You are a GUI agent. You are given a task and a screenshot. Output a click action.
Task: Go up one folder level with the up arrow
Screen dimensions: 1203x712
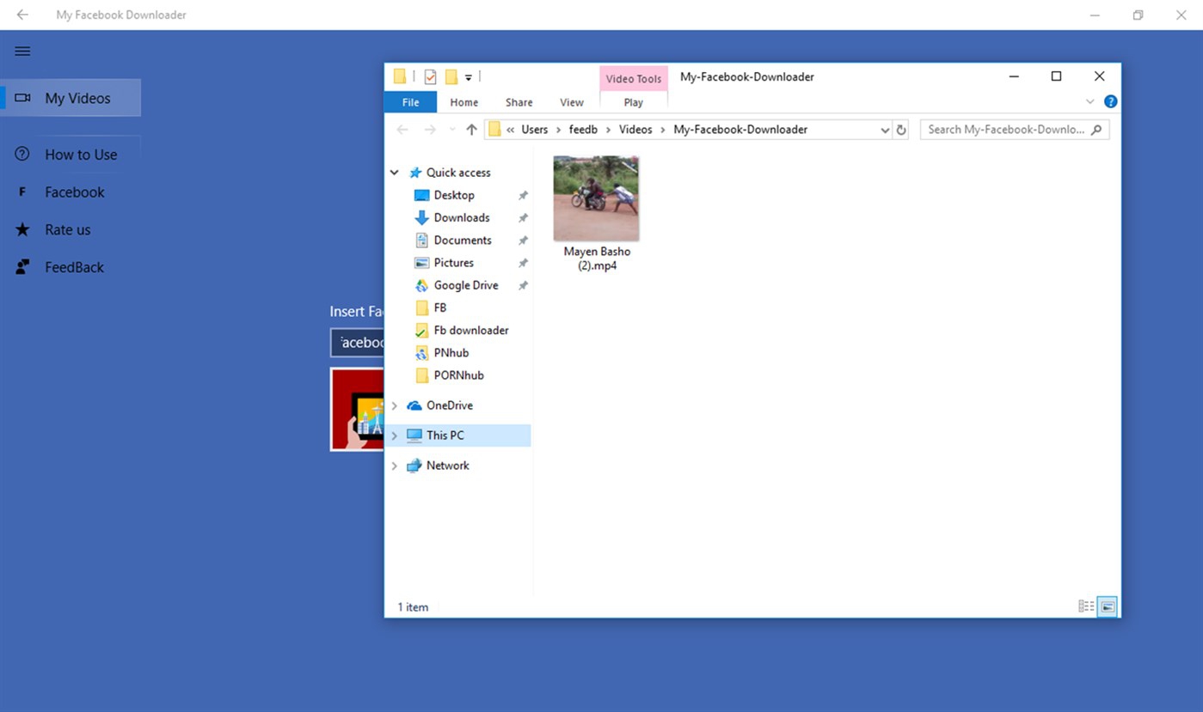[x=471, y=130]
